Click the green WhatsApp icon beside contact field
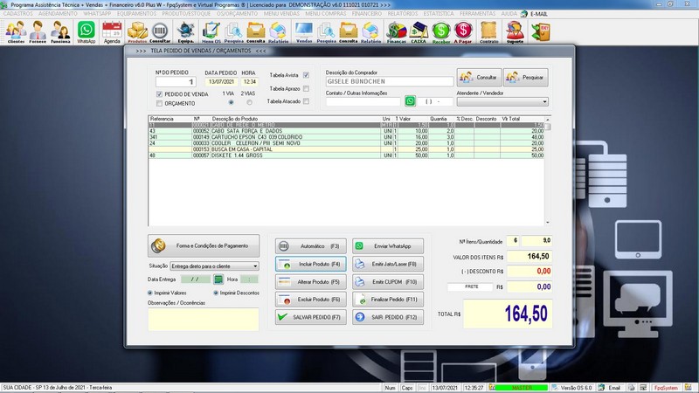699x393 pixels. [x=410, y=101]
